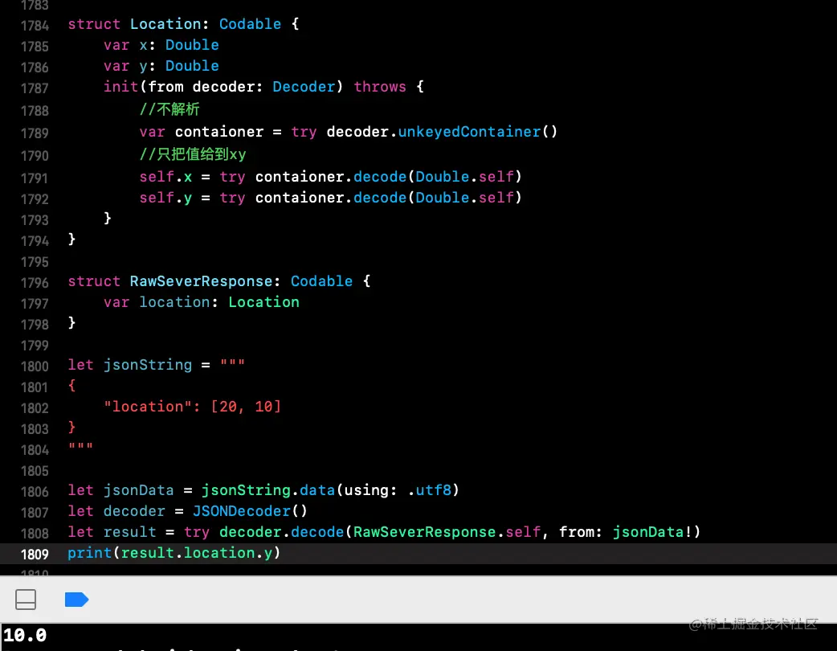Image resolution: width=837 pixels, height=651 pixels.
Task: Click line number 1802 in the gutter
Action: tap(35, 408)
